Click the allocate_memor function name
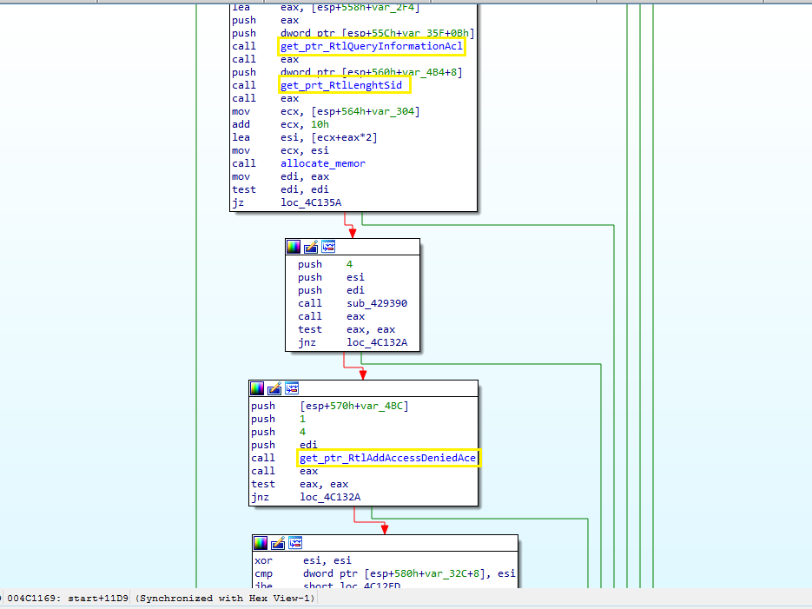 click(322, 163)
